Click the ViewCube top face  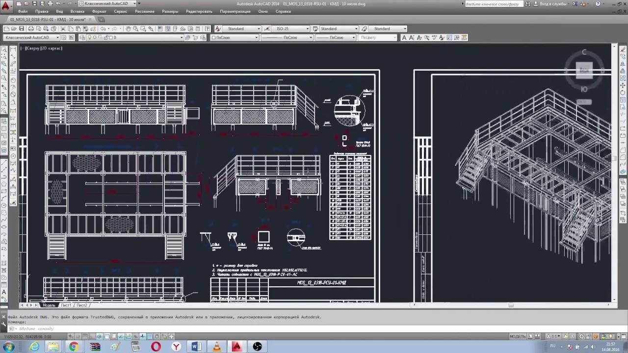tap(584, 71)
